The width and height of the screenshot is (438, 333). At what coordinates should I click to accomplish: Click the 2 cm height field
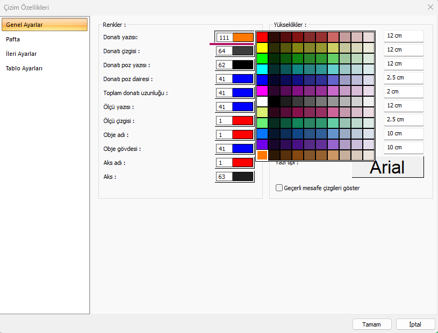[x=404, y=91]
